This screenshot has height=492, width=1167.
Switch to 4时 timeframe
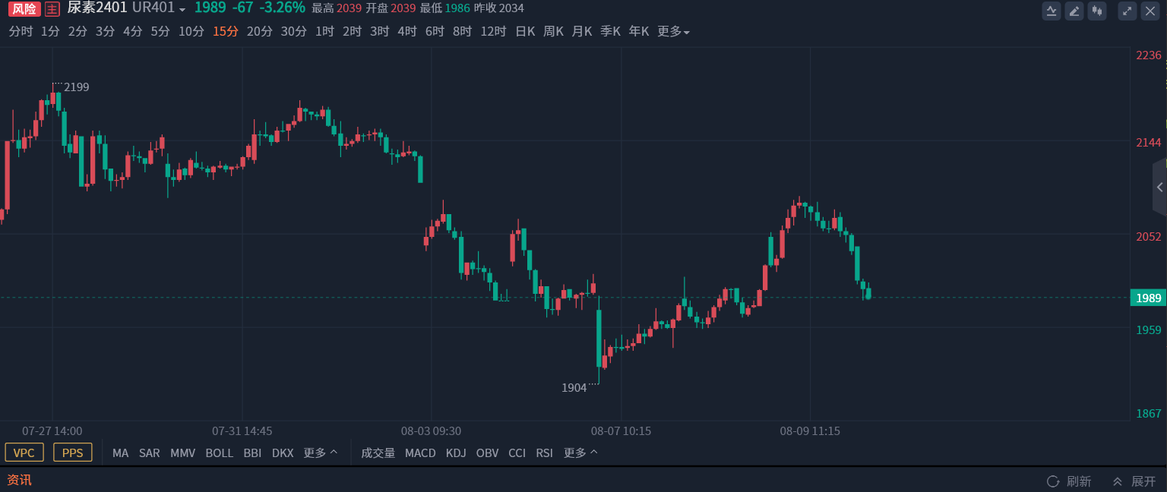tap(407, 32)
